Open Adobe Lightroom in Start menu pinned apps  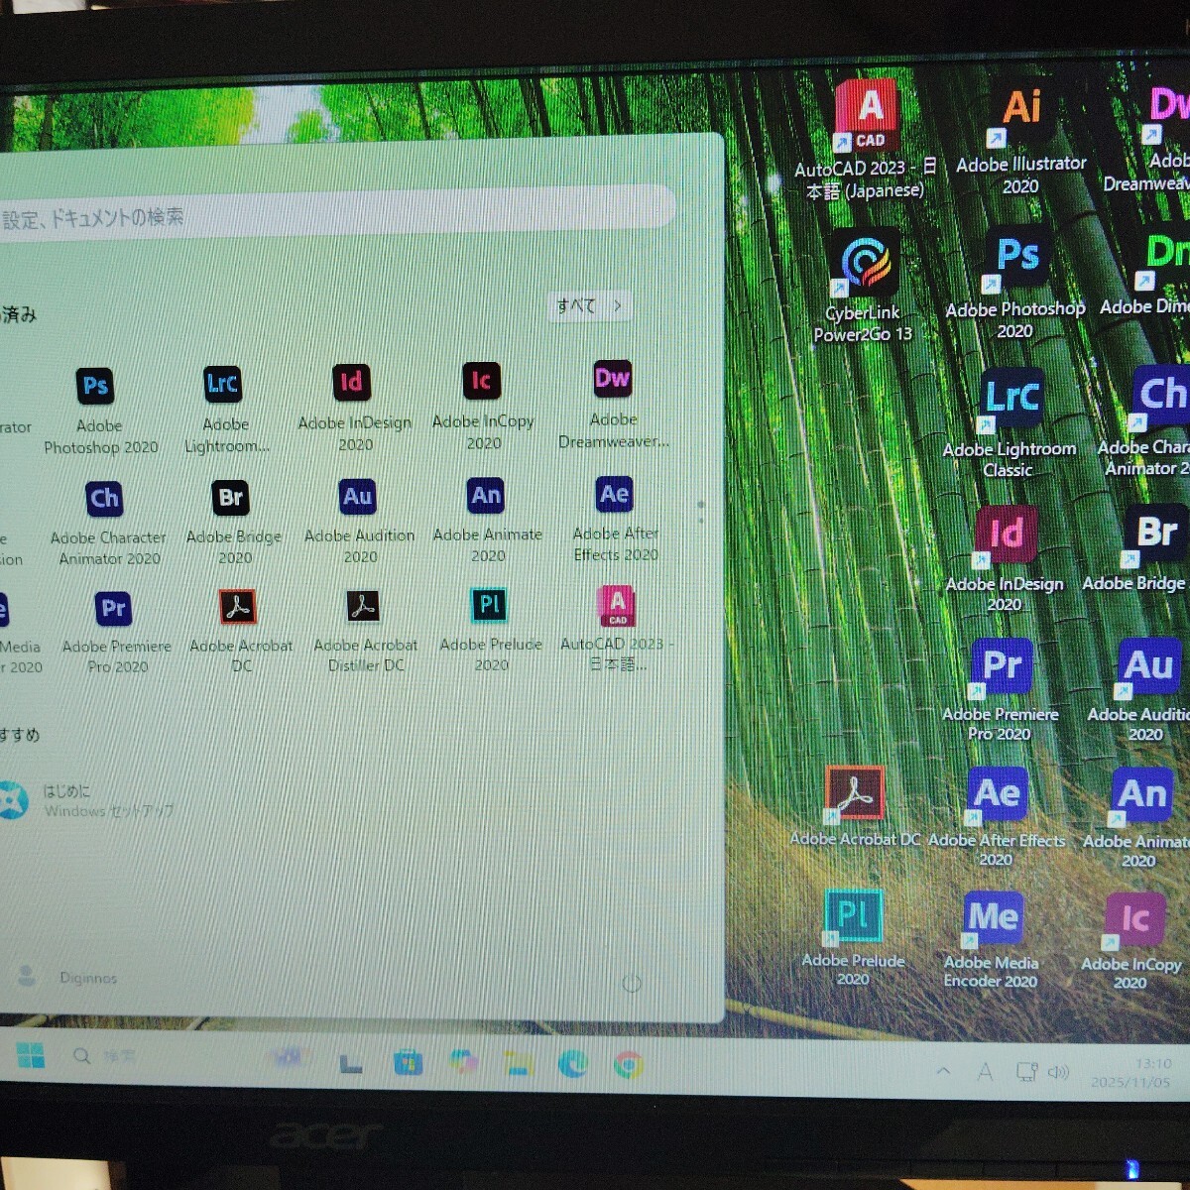coord(225,409)
